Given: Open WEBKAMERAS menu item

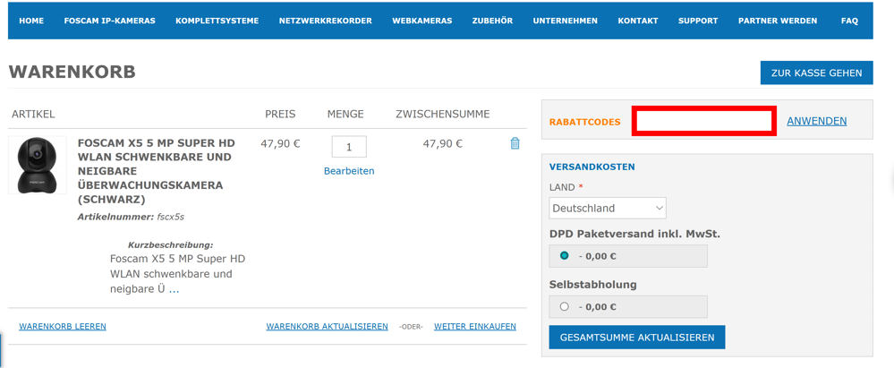Looking at the screenshot, I should point(421,21).
